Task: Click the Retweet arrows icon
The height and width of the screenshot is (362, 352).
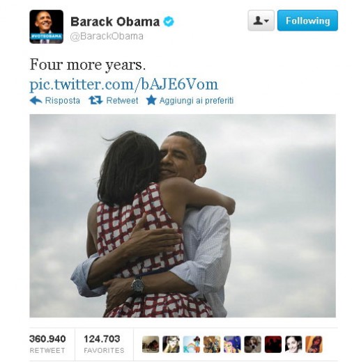Action: [95, 100]
